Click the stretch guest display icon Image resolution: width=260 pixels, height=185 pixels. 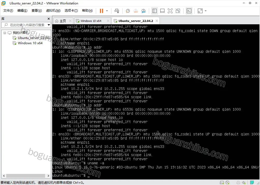[200, 11]
